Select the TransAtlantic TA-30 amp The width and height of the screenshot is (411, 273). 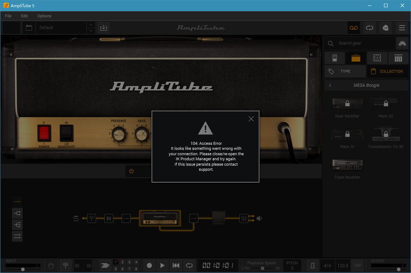(x=386, y=134)
